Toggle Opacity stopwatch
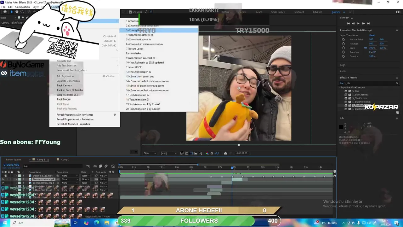This screenshot has width=403, height=227. click(343, 56)
